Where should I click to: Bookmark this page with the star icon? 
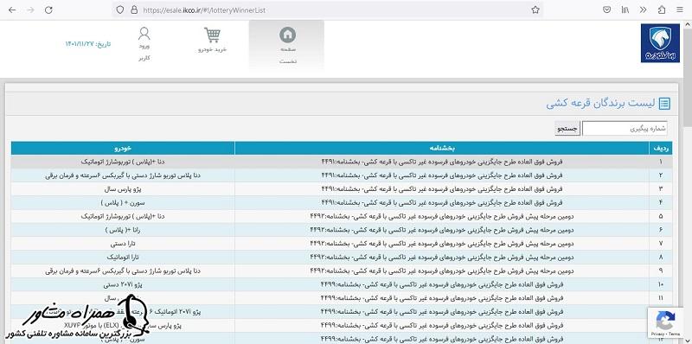(x=535, y=10)
